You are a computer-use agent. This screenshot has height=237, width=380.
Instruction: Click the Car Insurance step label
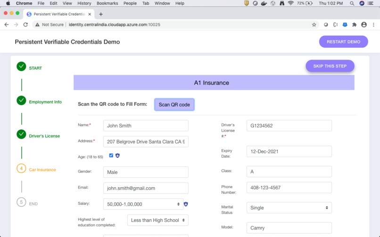[42, 170]
